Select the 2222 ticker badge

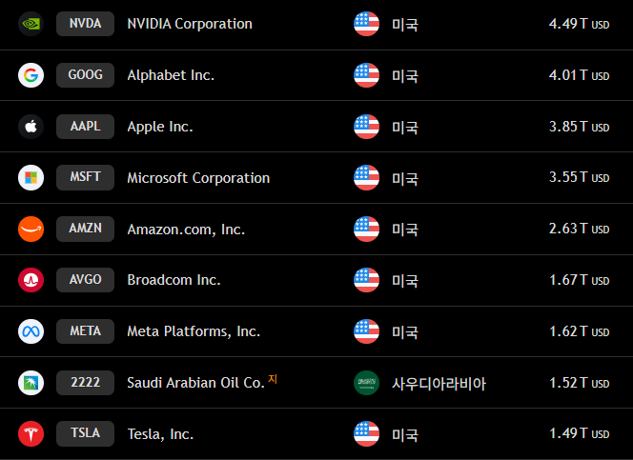tap(86, 383)
